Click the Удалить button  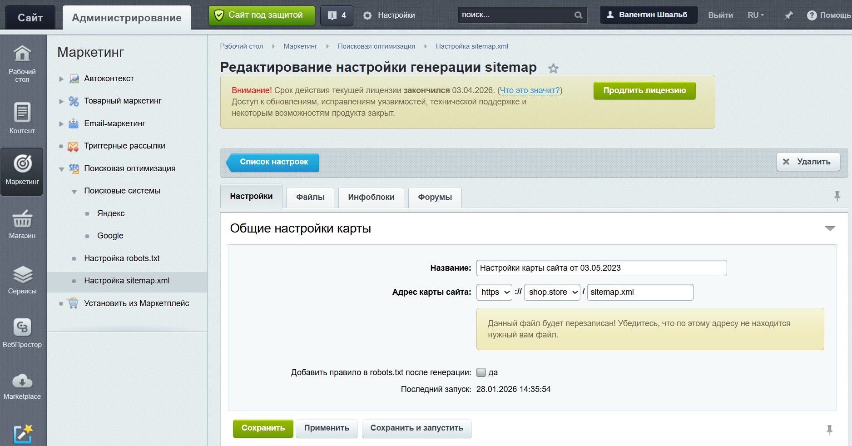pyautogui.click(x=808, y=162)
